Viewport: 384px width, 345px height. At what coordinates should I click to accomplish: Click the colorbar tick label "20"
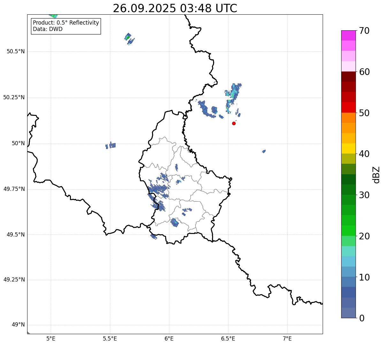pos(364,236)
